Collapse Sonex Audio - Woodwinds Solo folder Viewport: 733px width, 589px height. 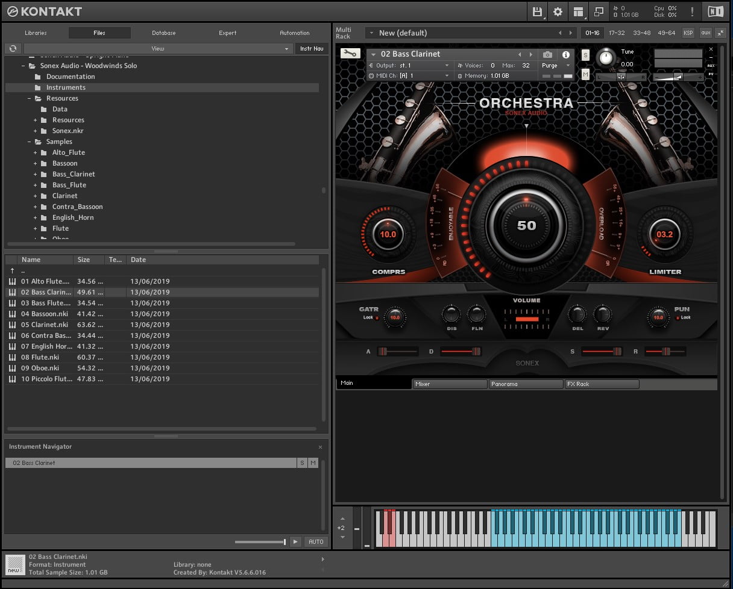[x=24, y=66]
